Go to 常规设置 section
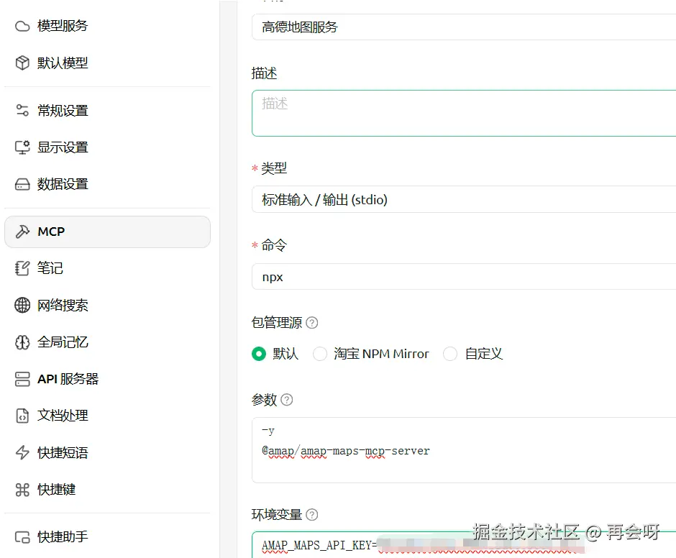 pyautogui.click(x=107, y=111)
